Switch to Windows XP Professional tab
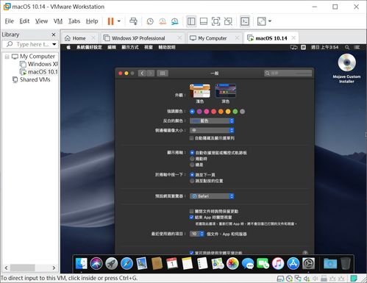Viewport: 367px width, 283px height. click(138, 38)
